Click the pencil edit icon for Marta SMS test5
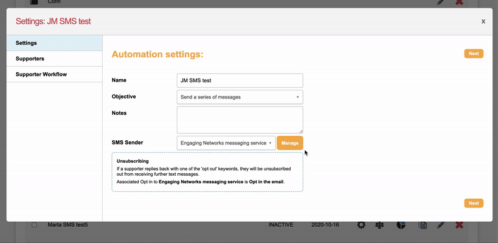498x243 pixels. point(441,225)
